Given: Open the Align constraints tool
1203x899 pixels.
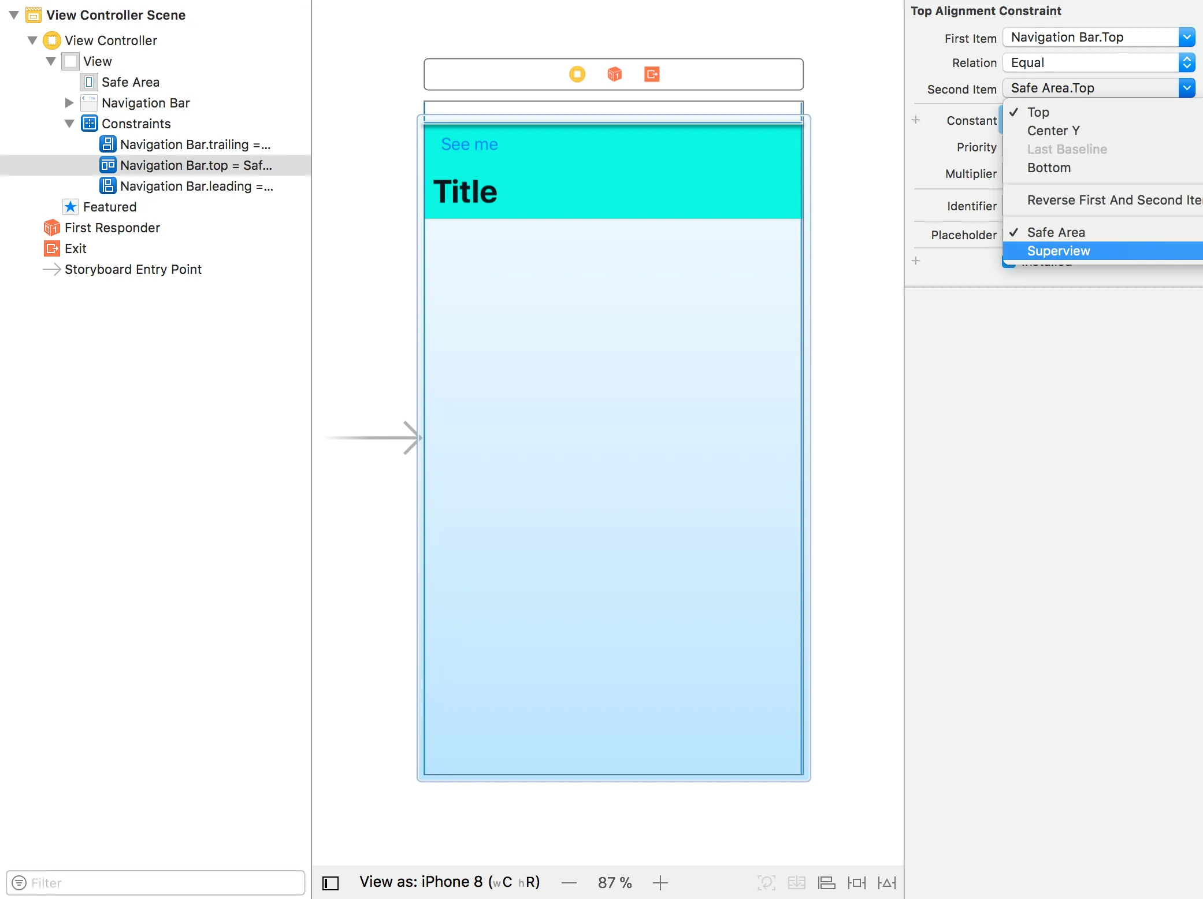Looking at the screenshot, I should click(826, 883).
